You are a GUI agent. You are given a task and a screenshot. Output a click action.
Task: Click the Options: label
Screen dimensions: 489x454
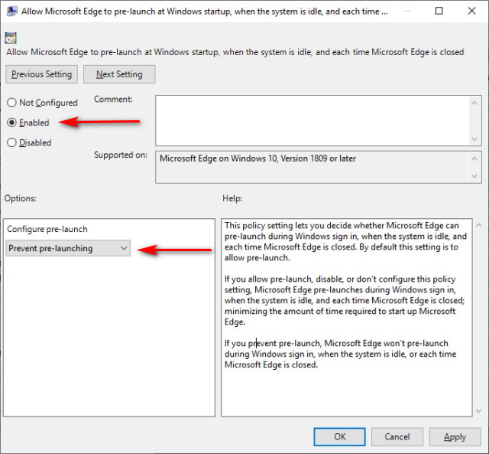21,198
